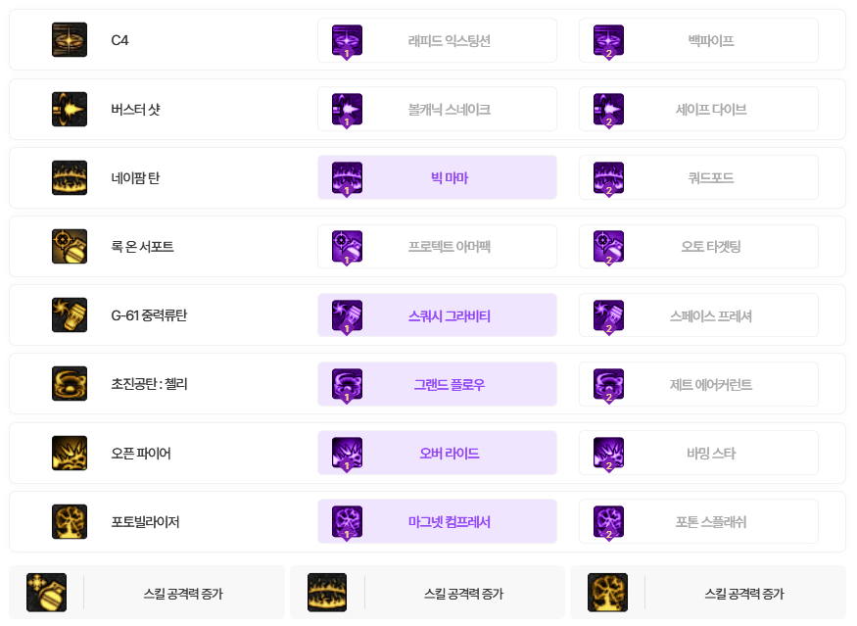Choose the 포톤 스플래쉬 enhancement
This screenshot has width=857, height=626.
click(698, 522)
